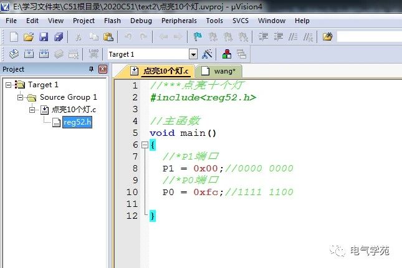Open the Tools menu
The image size is (402, 268).
coord(214,21)
